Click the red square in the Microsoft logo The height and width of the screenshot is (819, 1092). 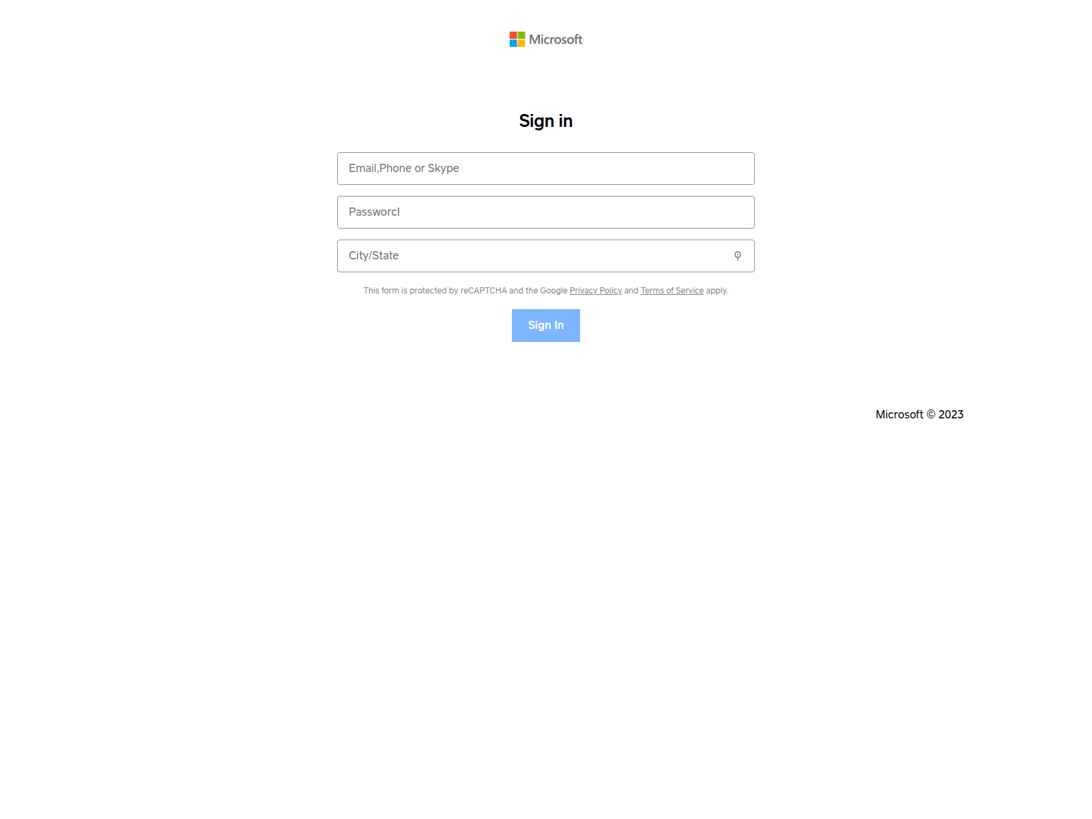[x=513, y=35]
